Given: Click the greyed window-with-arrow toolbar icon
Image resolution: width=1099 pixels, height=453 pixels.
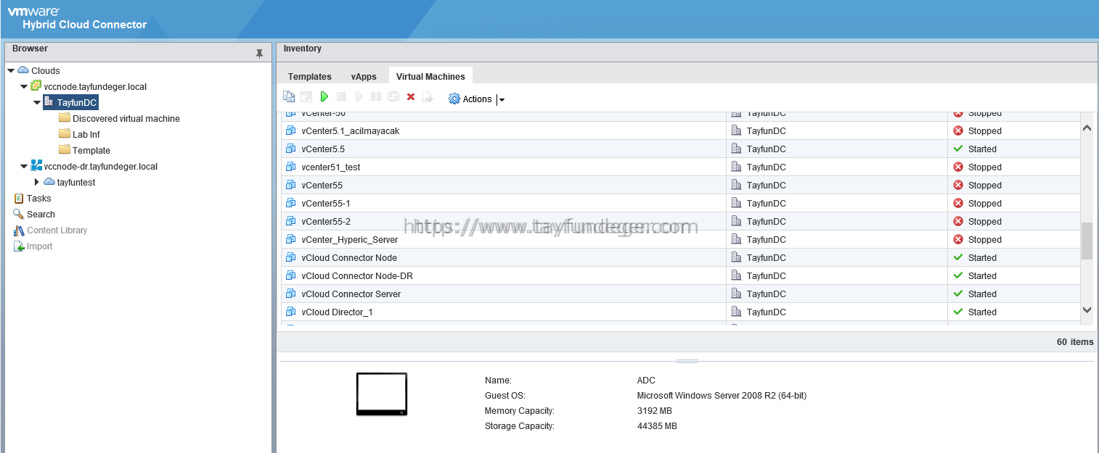Looking at the screenshot, I should click(x=306, y=97).
